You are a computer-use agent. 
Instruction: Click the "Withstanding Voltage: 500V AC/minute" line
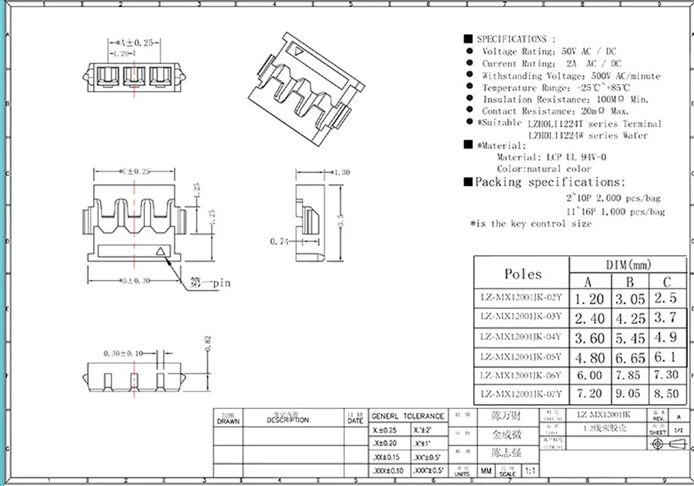click(571, 76)
